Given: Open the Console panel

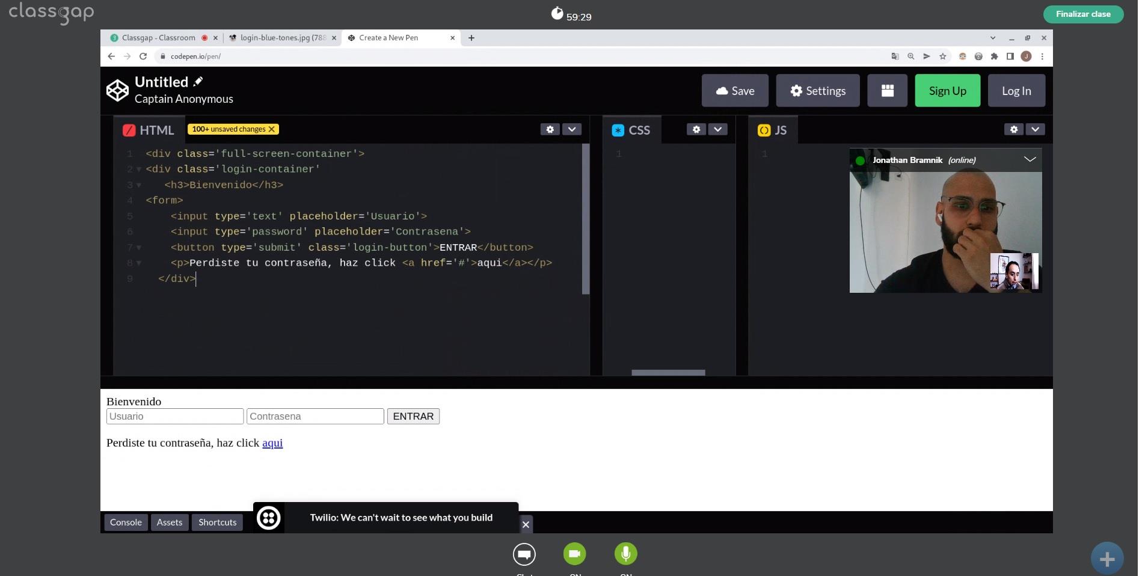Looking at the screenshot, I should (126, 522).
